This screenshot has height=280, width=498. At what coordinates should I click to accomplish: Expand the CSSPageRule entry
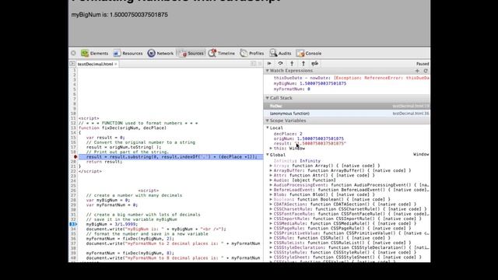(271, 228)
